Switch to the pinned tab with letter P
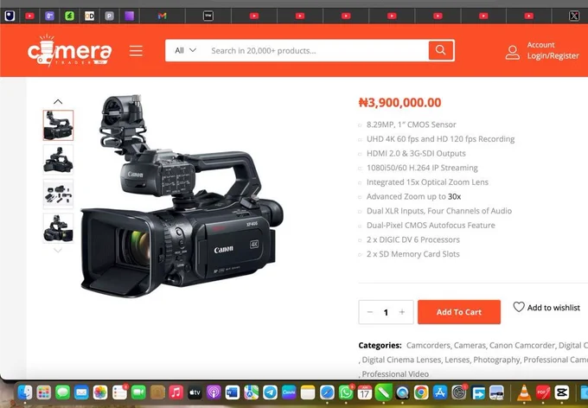 click(x=109, y=16)
